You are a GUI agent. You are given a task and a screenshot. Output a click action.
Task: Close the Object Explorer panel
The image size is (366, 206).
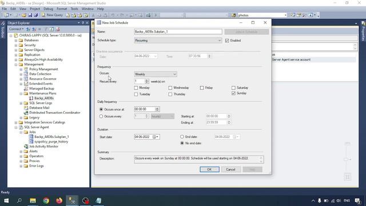(87, 23)
